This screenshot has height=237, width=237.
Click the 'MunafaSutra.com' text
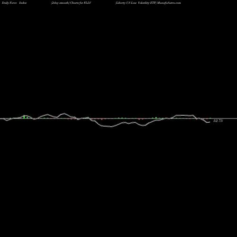169,3
